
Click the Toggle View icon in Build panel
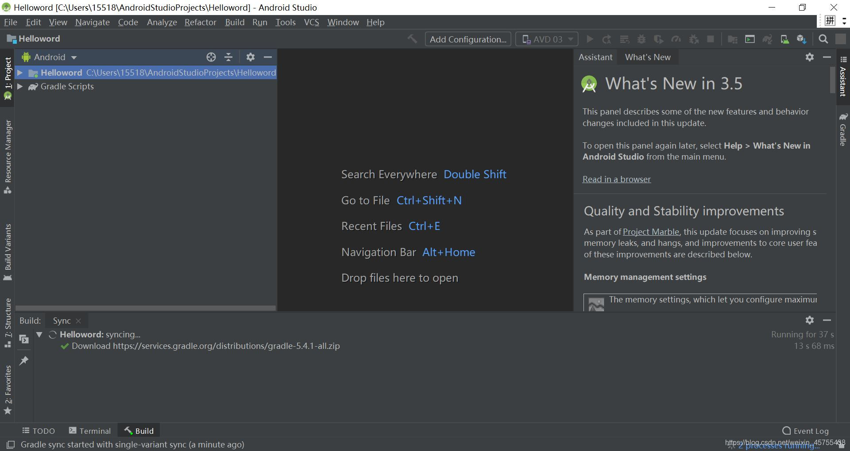(24, 339)
